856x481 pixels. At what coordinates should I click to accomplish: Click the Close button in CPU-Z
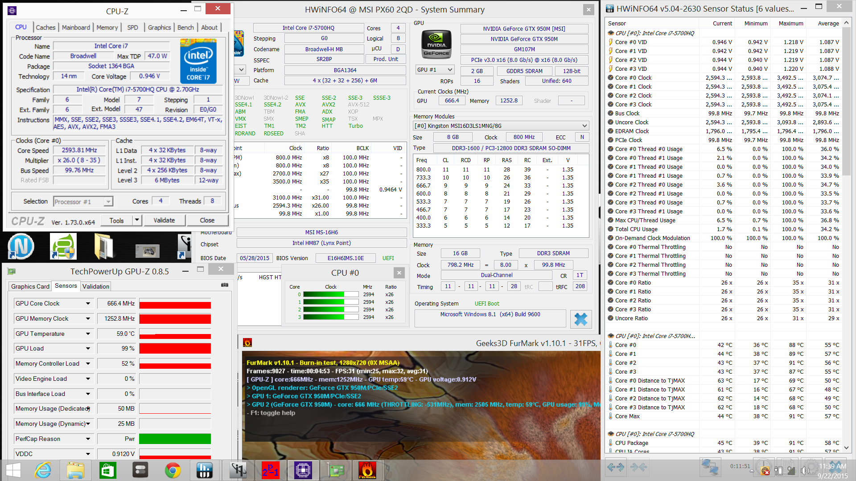point(207,220)
